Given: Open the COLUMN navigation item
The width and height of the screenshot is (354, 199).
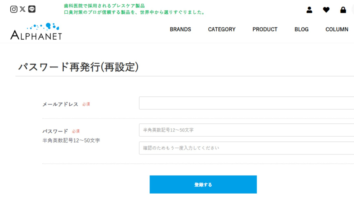Looking at the screenshot, I should [x=336, y=29].
